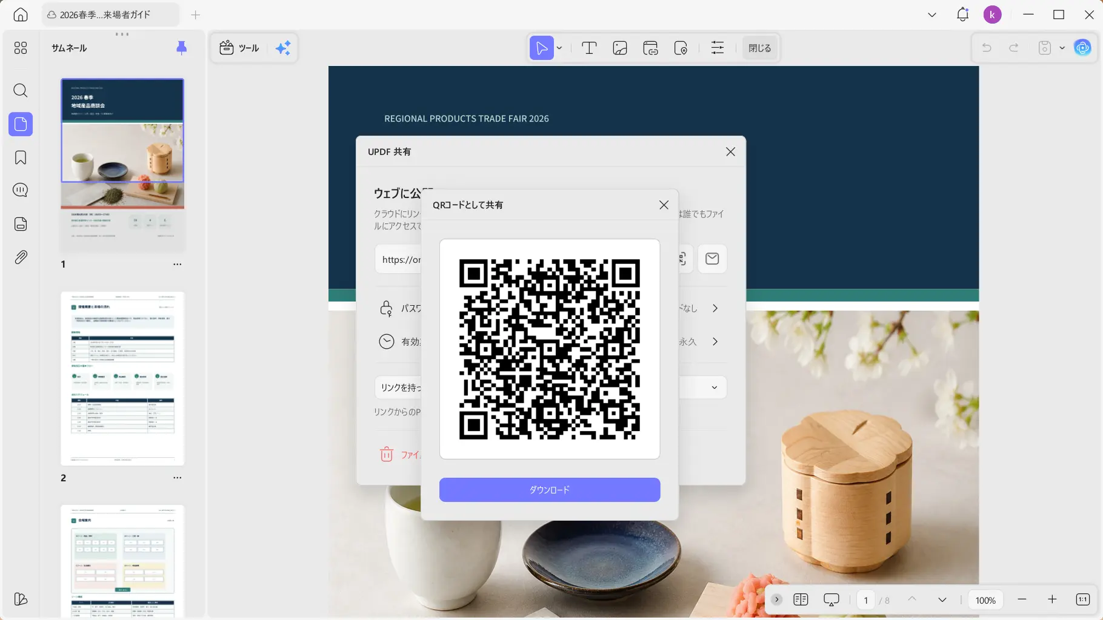Open the form fields panel icon in sidebar
Viewport: 1103px width, 620px height.
21,224
